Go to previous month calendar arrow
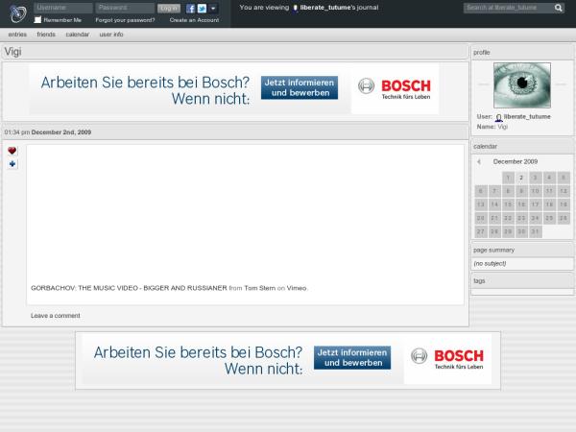The width and height of the screenshot is (576, 432). coord(479,162)
